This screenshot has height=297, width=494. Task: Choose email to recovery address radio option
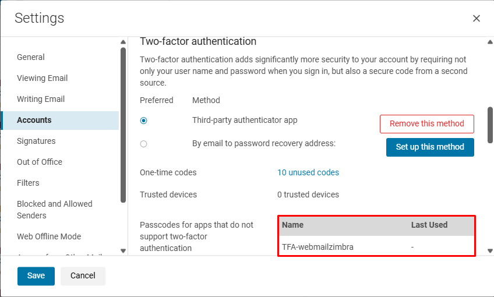[x=144, y=144]
